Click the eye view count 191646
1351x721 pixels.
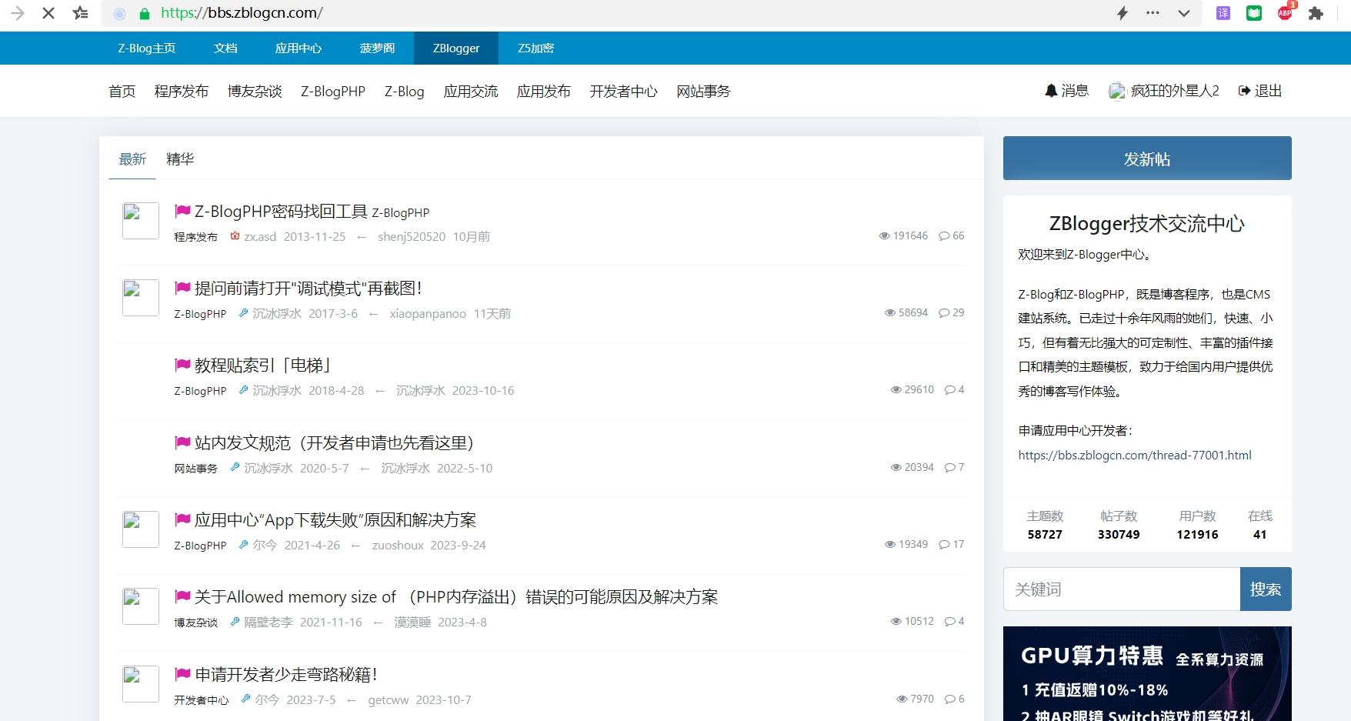click(903, 236)
